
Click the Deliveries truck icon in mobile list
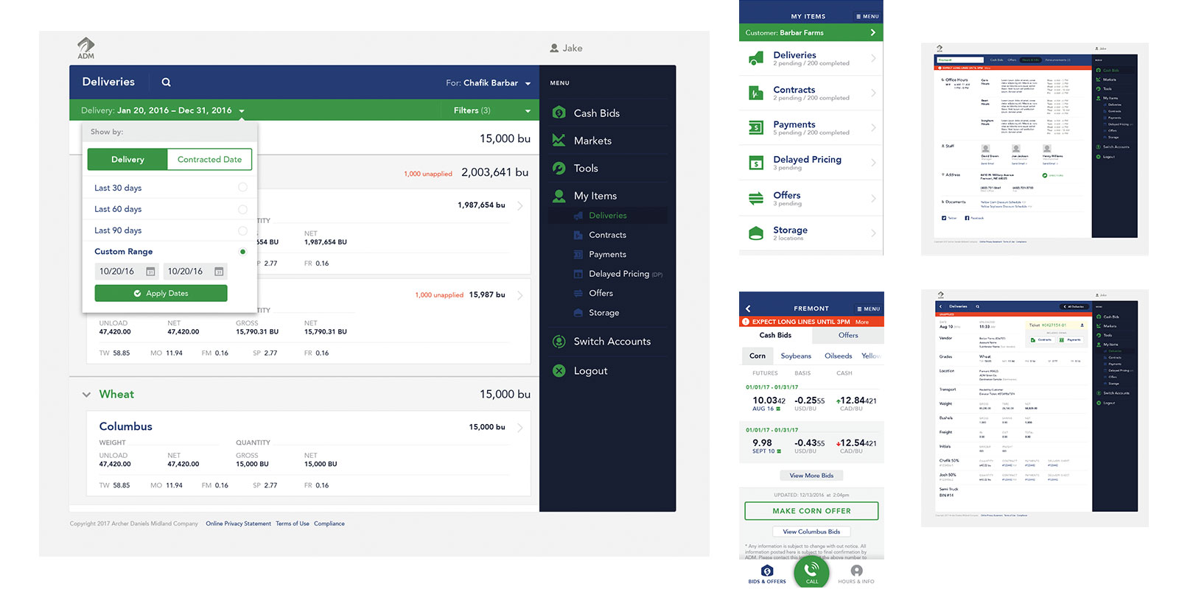click(x=756, y=58)
